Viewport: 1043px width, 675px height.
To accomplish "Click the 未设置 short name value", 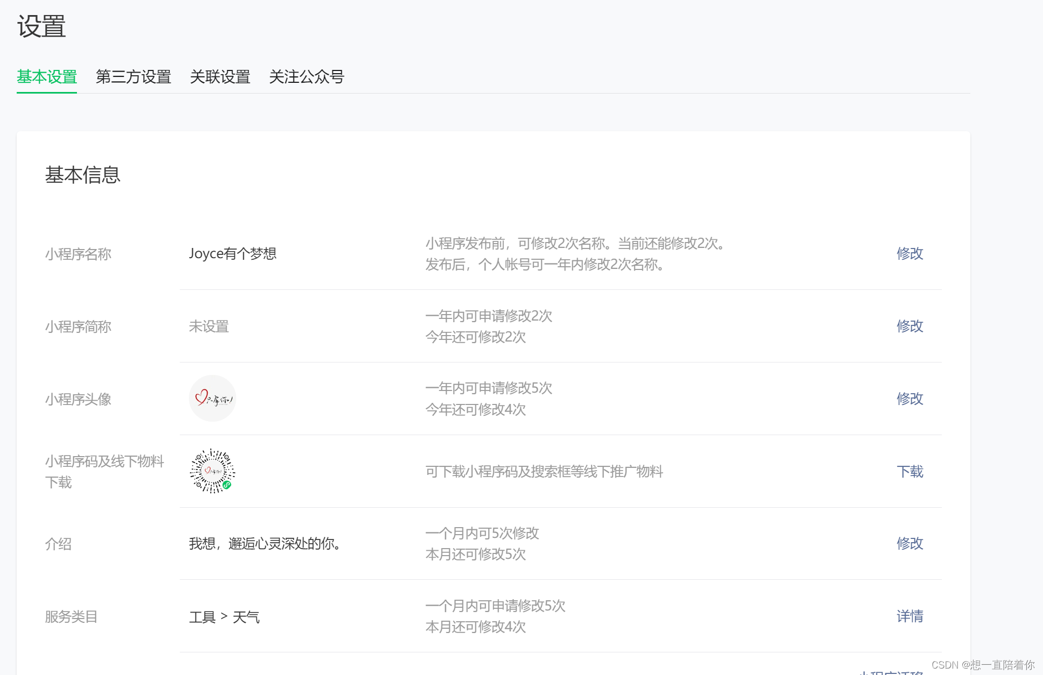I will click(x=209, y=326).
